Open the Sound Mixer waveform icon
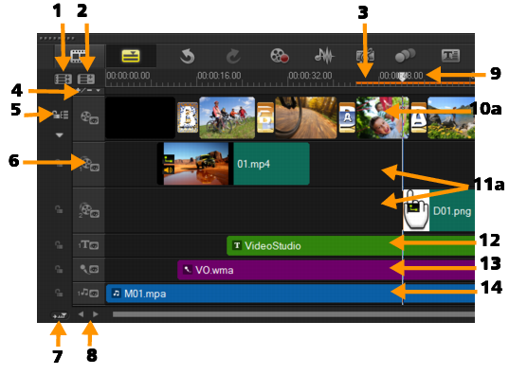509x375 pixels. 324,56
